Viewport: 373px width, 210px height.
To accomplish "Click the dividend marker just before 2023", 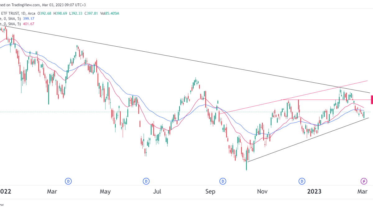I will [302, 181].
